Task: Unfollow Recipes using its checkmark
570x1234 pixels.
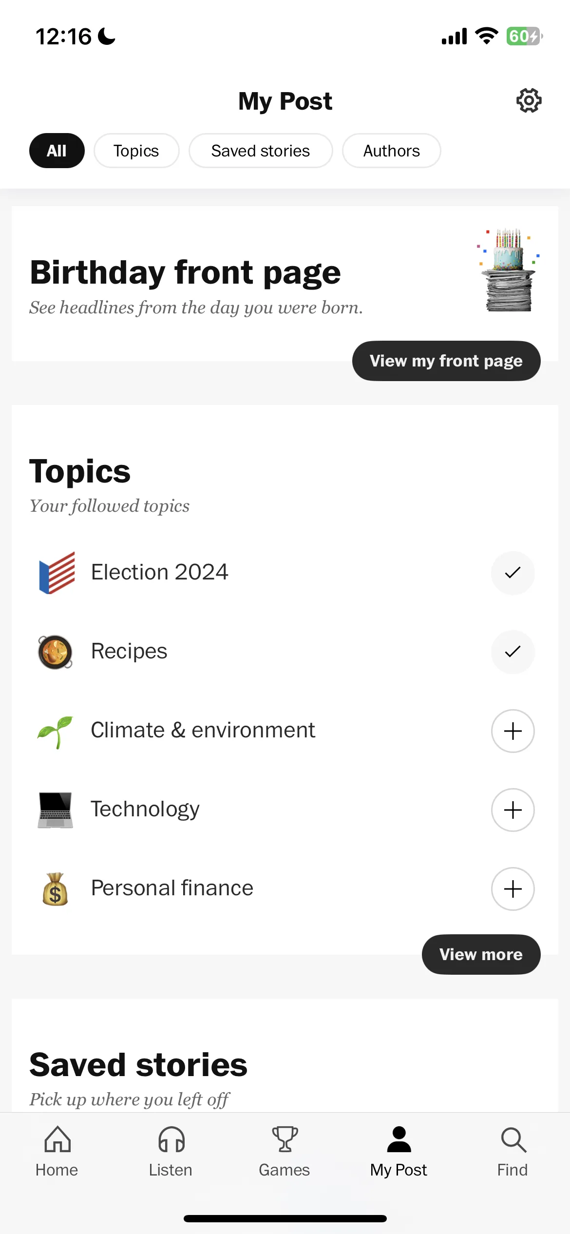Action: (513, 652)
